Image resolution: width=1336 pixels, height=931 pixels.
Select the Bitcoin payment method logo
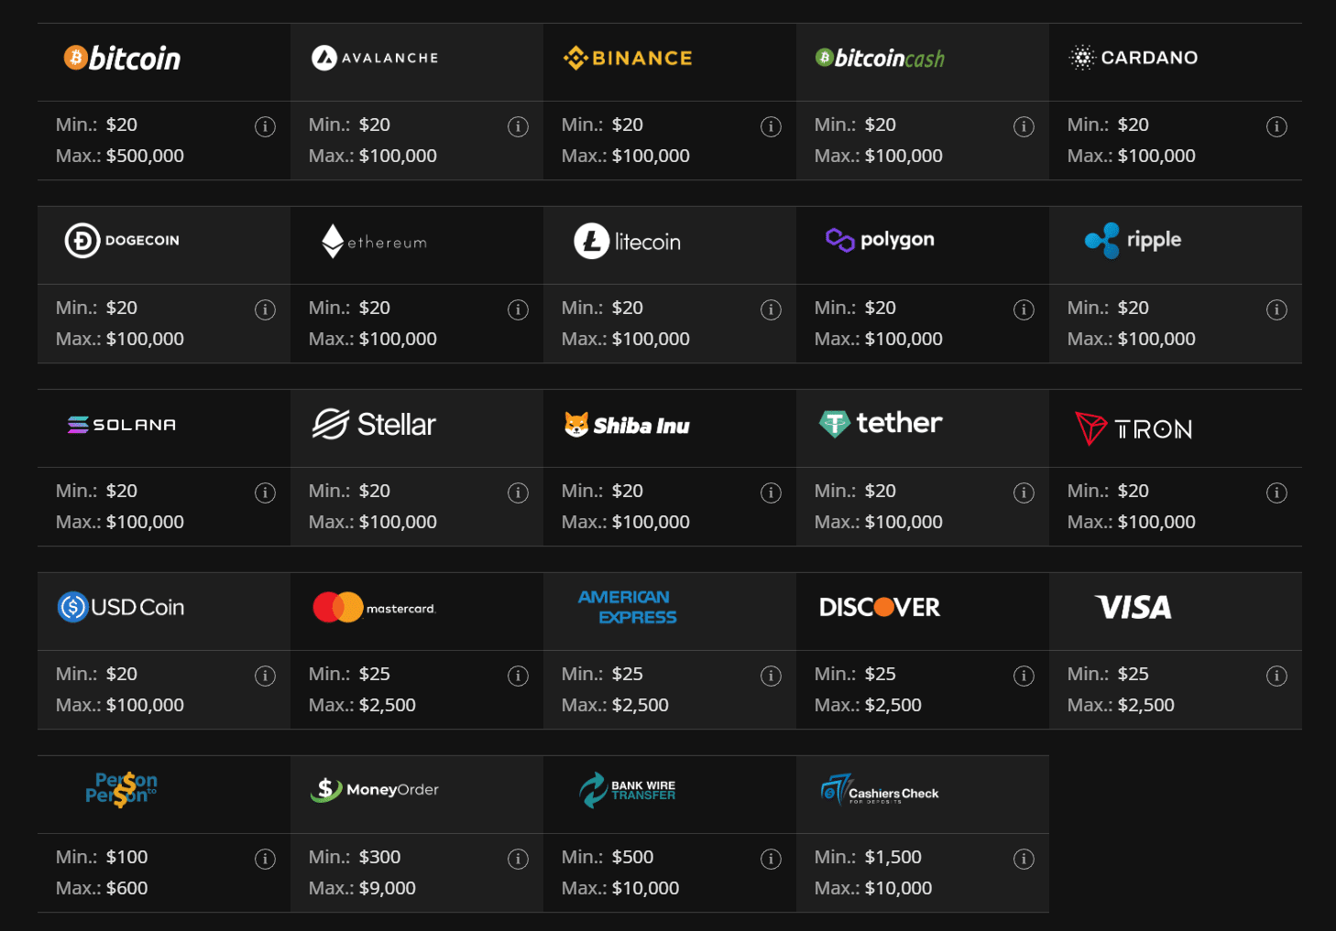point(122,58)
